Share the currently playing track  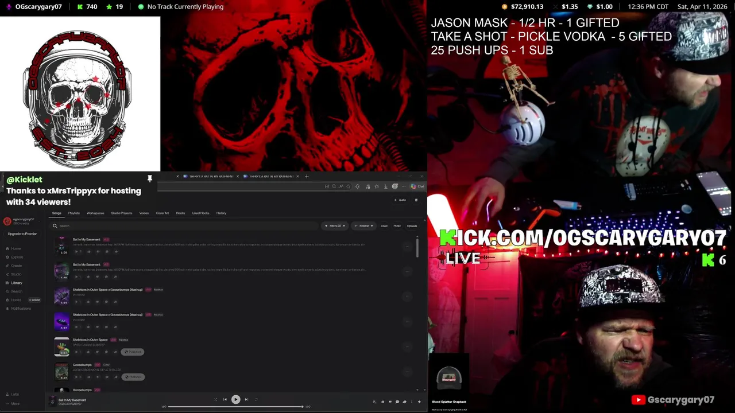coord(404,402)
